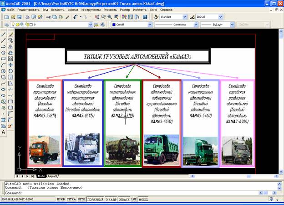The image size is (284, 205).
Task: Select the Array modify tool
Action: tap(10, 59)
